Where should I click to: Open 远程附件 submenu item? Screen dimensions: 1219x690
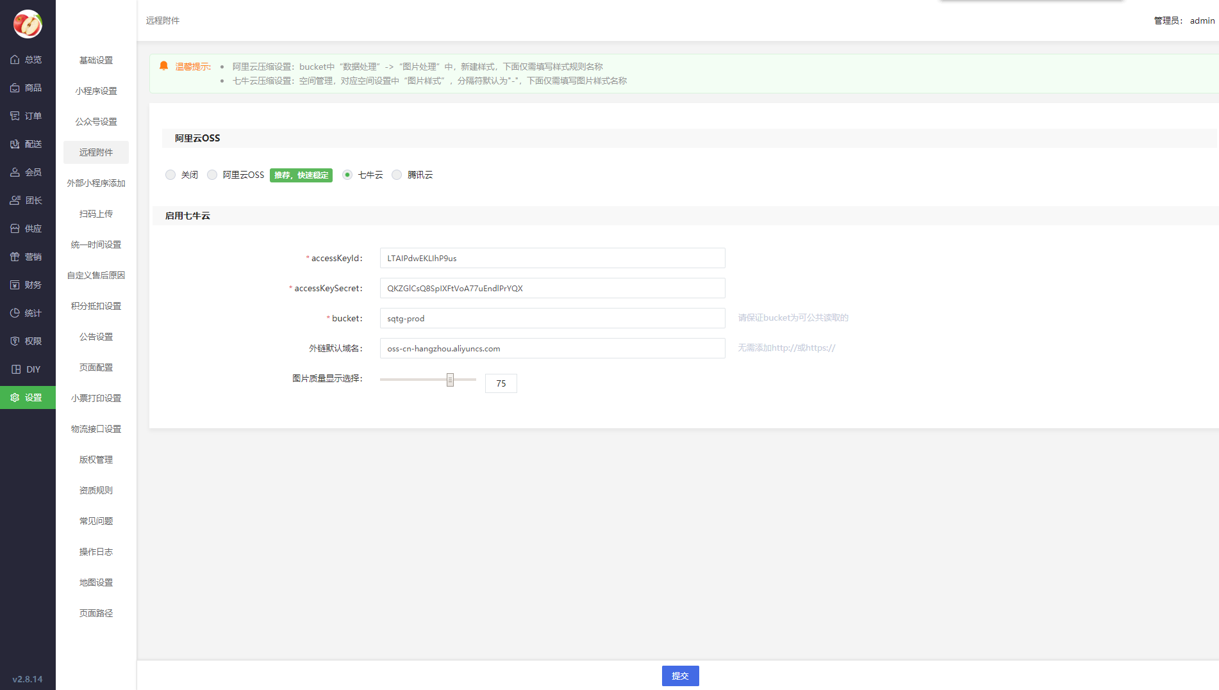pos(96,152)
